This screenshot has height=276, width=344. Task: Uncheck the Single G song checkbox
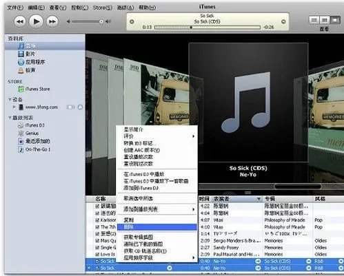(97, 248)
